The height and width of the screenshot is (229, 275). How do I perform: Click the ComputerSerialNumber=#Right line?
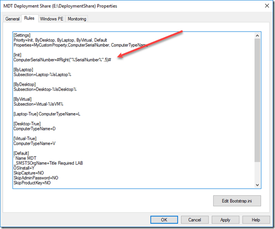pos(62,60)
